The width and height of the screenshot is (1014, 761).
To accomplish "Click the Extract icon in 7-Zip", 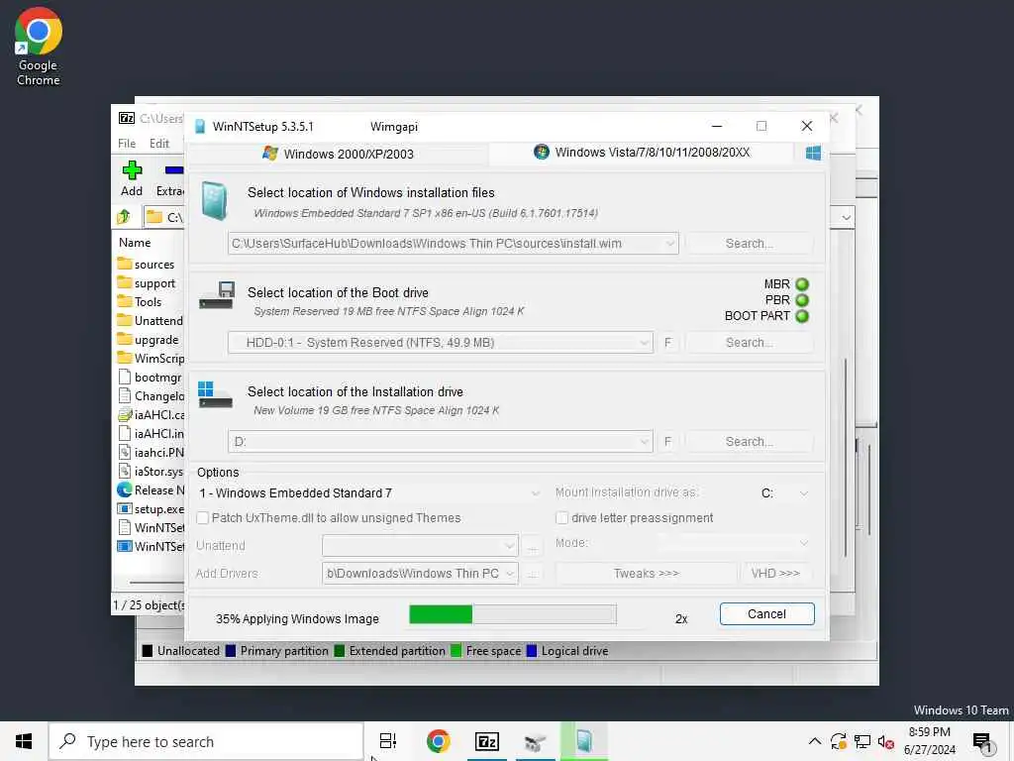I will coord(173,170).
